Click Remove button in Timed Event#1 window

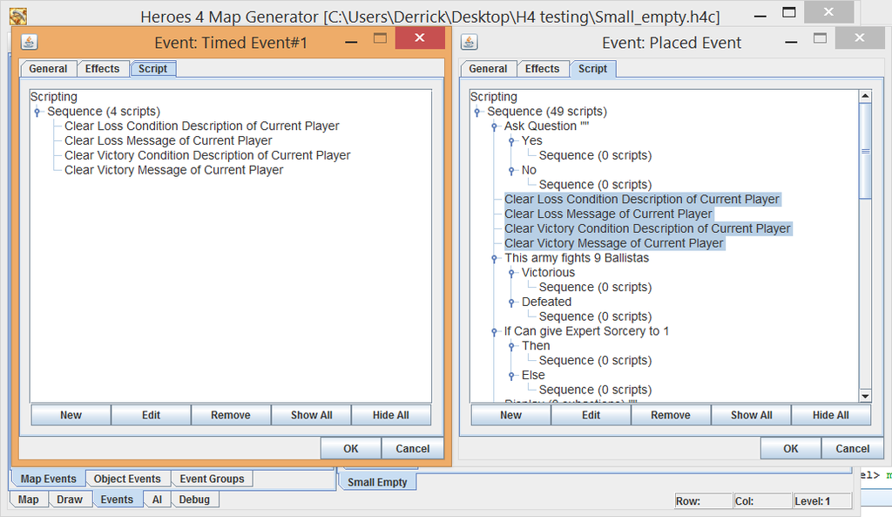(x=230, y=415)
